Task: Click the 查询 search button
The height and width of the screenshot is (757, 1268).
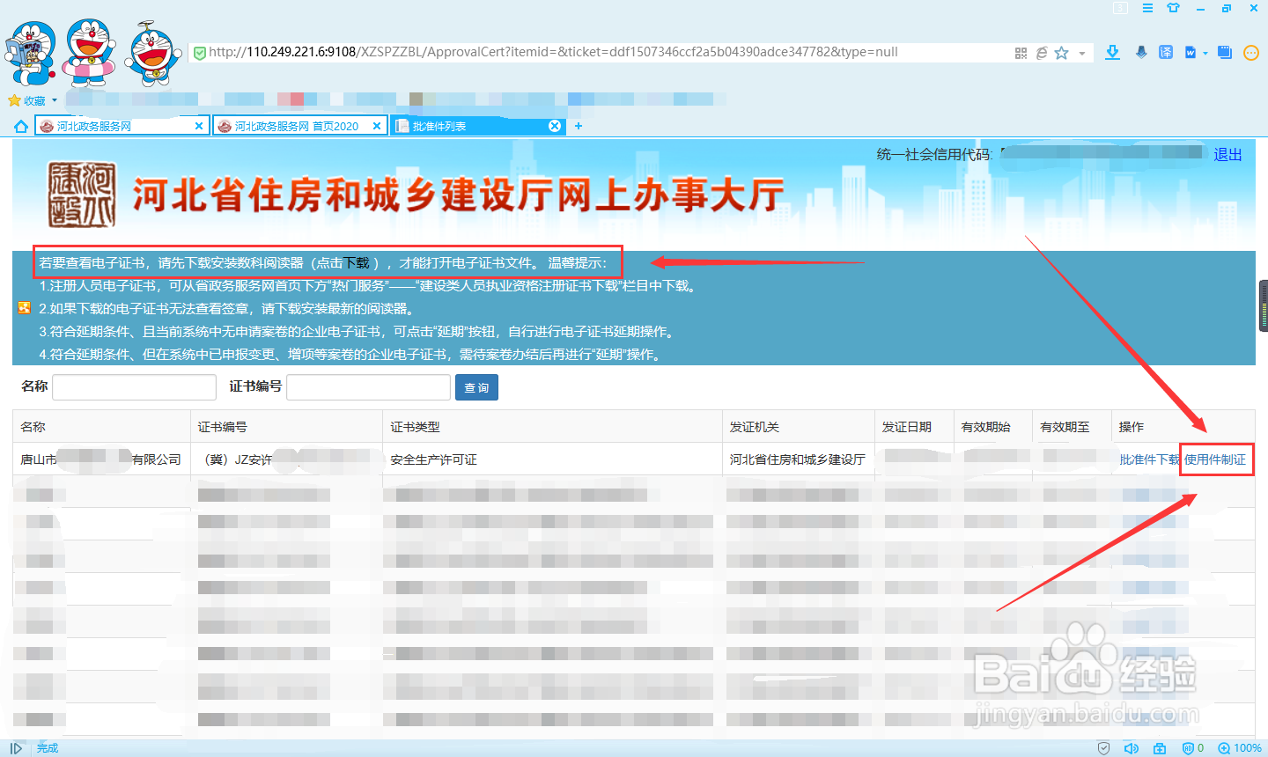Action: (475, 387)
